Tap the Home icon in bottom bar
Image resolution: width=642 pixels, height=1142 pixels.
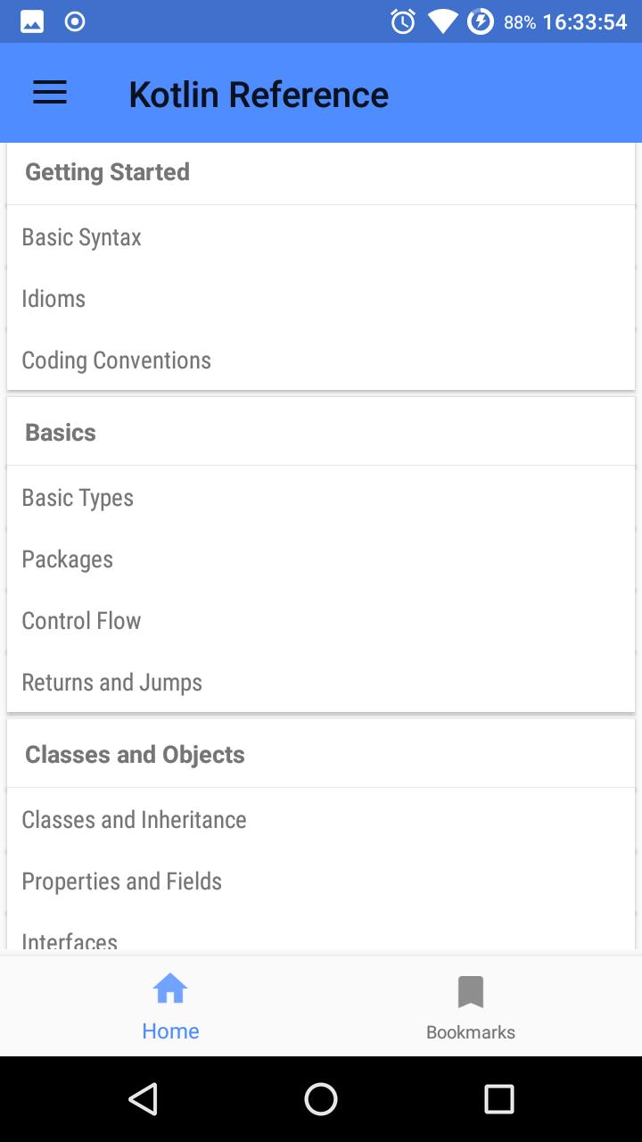[170, 989]
